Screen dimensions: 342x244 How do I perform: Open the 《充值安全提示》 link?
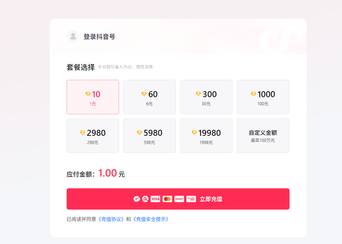pos(151,219)
